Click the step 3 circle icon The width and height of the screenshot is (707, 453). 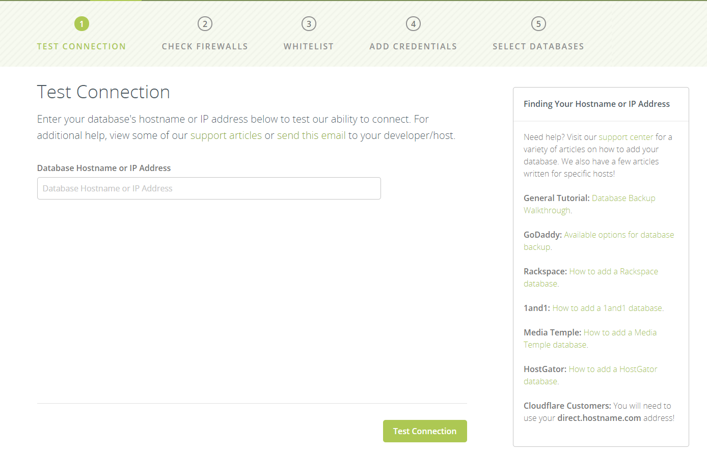tap(309, 24)
